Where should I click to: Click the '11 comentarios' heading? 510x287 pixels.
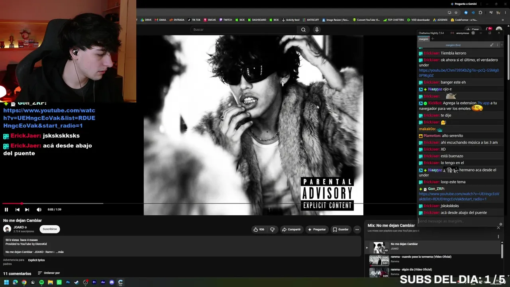pyautogui.click(x=17, y=273)
